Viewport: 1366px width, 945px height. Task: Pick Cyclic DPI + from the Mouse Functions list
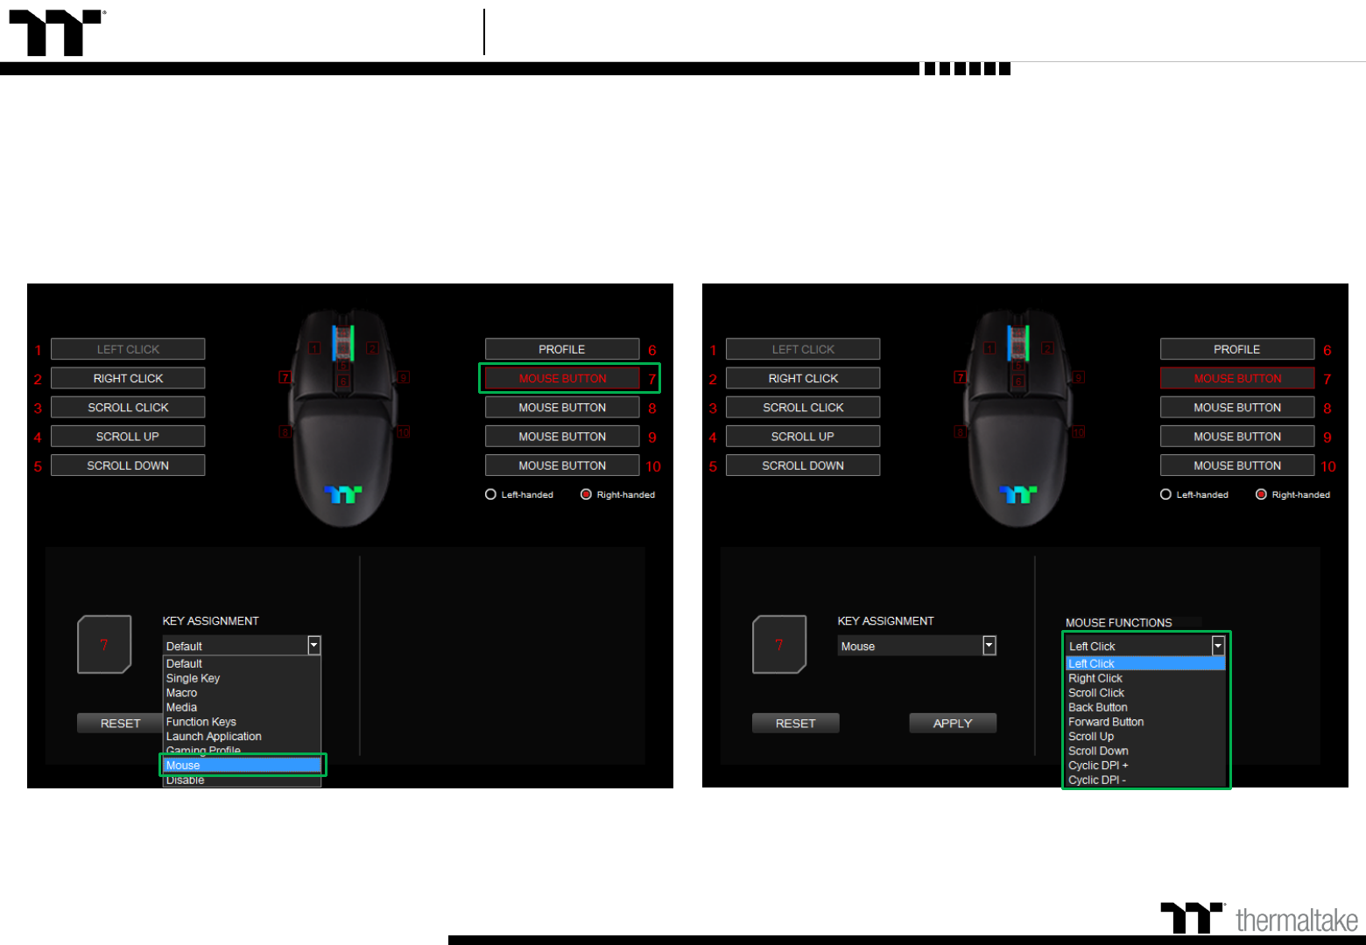(1098, 766)
